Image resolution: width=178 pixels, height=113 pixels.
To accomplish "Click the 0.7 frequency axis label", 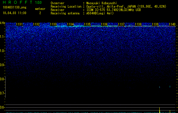I will (x=2, y=93).
